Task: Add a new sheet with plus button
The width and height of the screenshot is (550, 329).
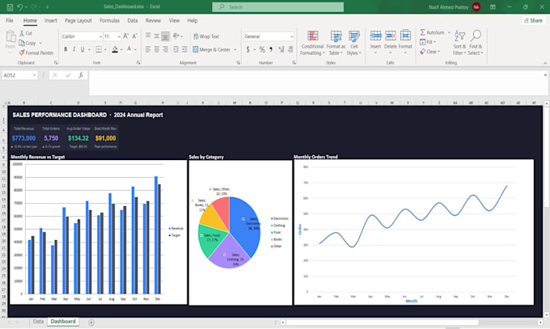Action: pyautogui.click(x=91, y=323)
